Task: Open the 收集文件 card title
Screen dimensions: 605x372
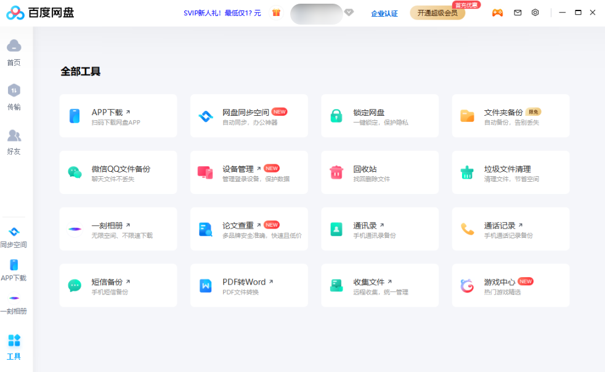Action: pyautogui.click(x=369, y=282)
